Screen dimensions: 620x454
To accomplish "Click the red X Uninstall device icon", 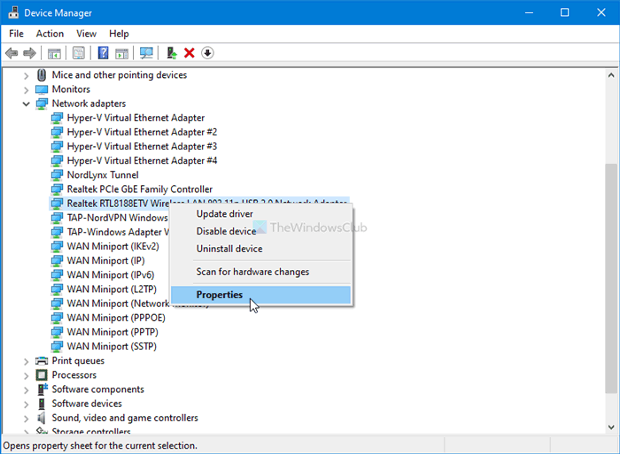I will (190, 53).
